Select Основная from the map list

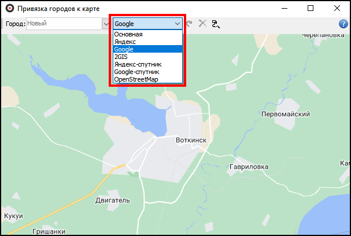click(128, 35)
